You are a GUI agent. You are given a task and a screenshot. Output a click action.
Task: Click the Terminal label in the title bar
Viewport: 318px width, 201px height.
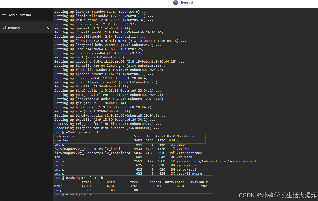[187, 2]
